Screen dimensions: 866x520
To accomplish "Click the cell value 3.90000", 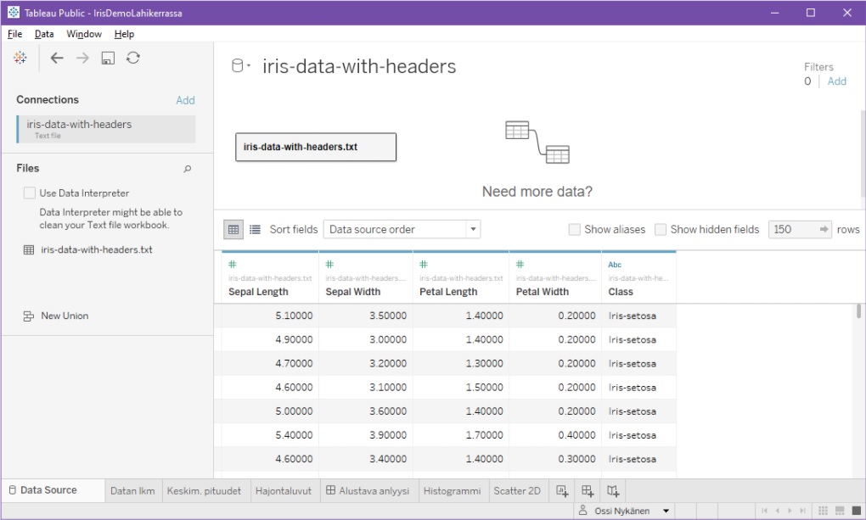I will [388, 435].
